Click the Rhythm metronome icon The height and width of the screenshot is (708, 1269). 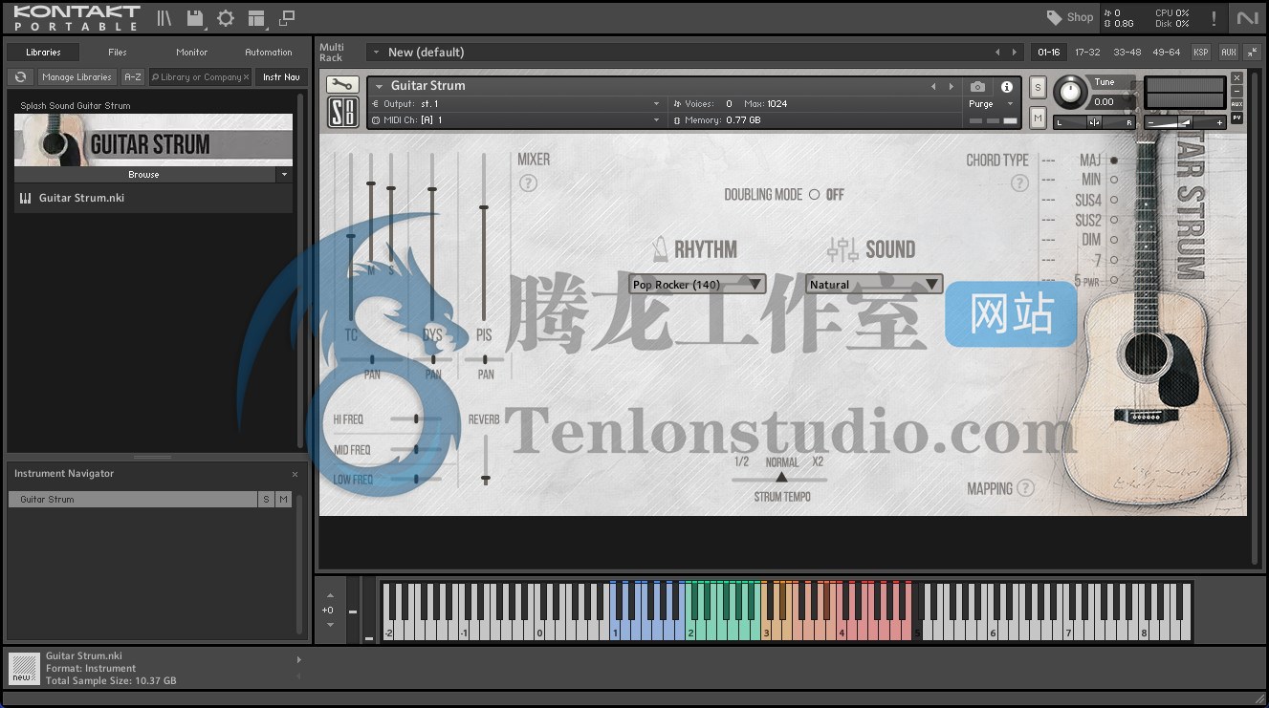(x=660, y=250)
